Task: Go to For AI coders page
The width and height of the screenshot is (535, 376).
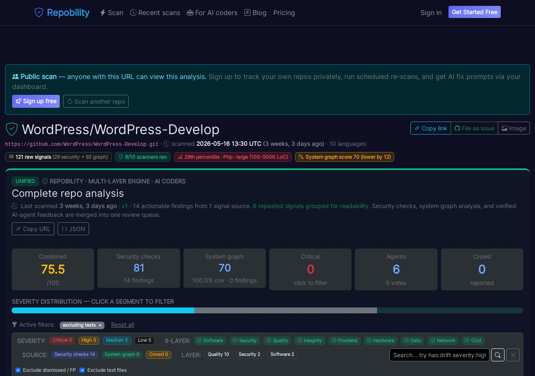Action: 212,13
